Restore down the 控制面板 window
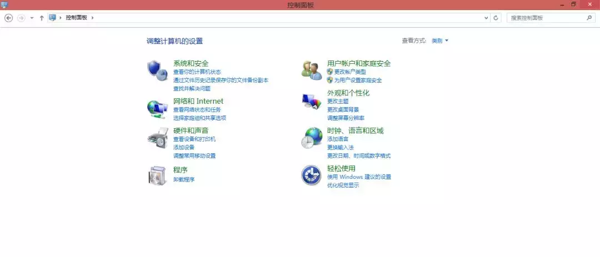The image size is (600, 257). click(573, 4)
